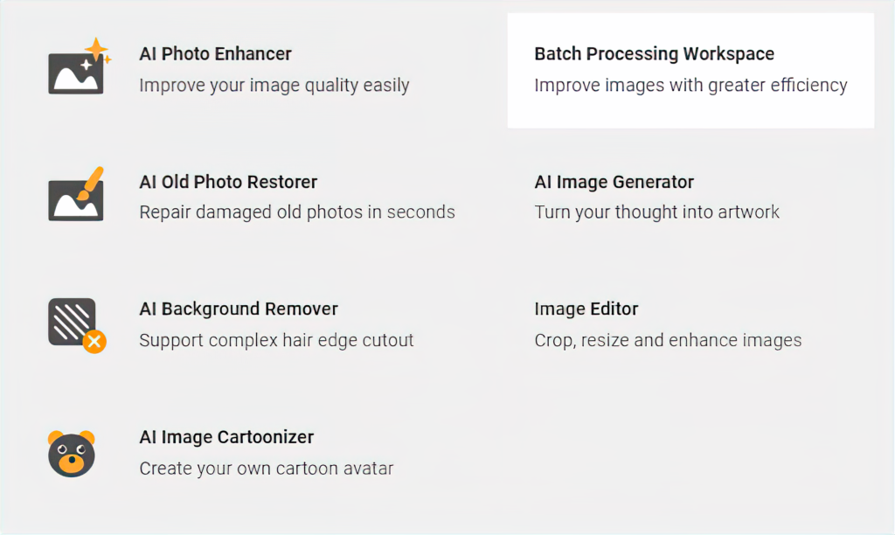Select AI Background Remover heading

[239, 309]
